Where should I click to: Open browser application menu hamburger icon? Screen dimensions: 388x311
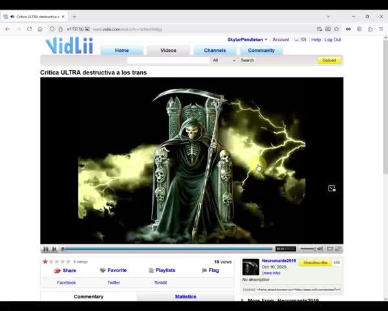click(x=381, y=29)
